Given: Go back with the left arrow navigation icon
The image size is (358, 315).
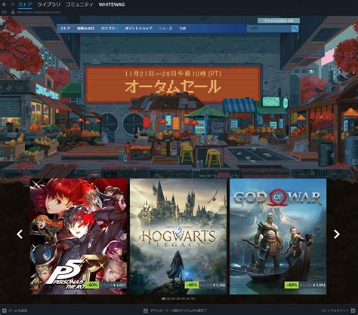Looking at the screenshot, I should coord(4,5).
